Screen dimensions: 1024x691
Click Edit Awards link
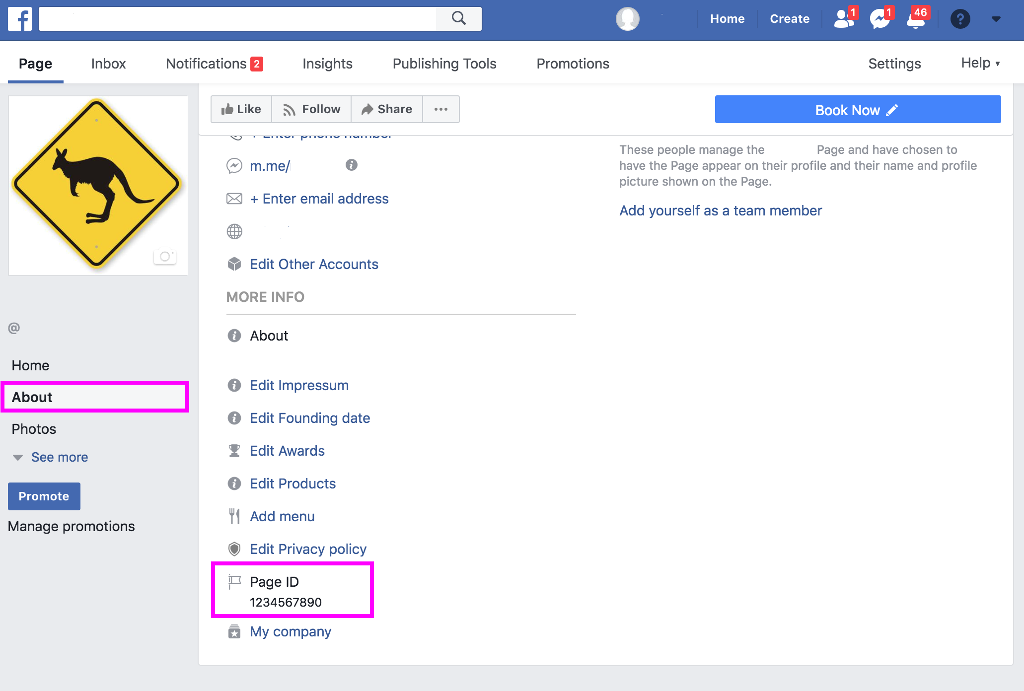(287, 451)
